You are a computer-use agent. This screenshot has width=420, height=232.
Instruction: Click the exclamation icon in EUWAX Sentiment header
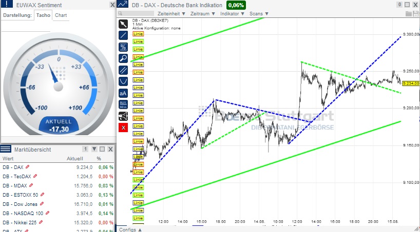click(x=7, y=4)
